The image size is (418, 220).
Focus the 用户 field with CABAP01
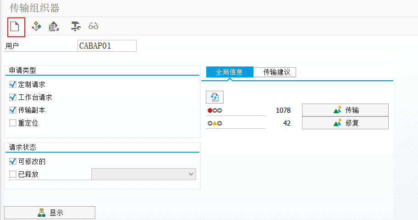pos(107,46)
